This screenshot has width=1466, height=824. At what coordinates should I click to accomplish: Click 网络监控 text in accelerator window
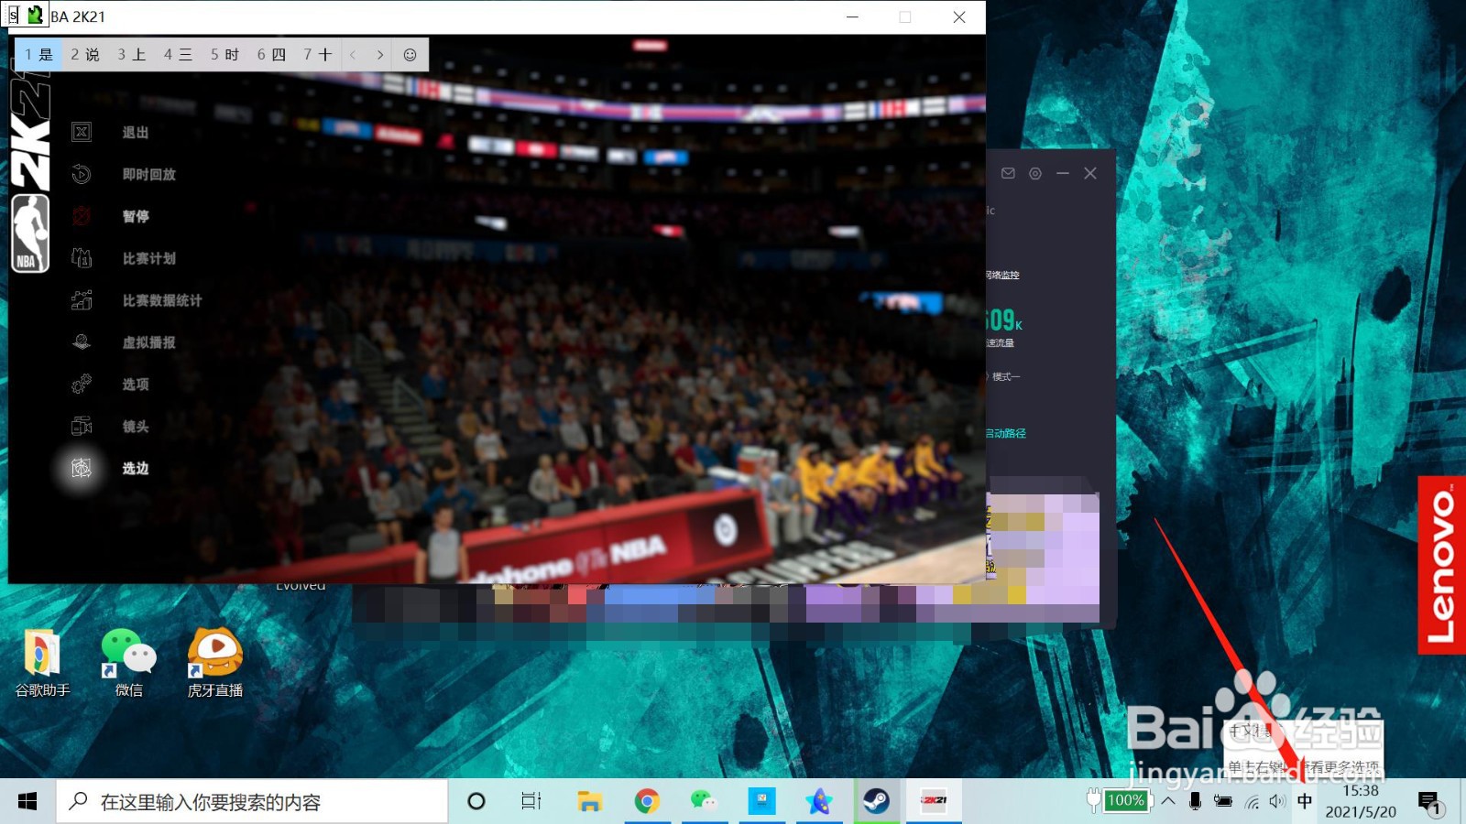click(1003, 276)
